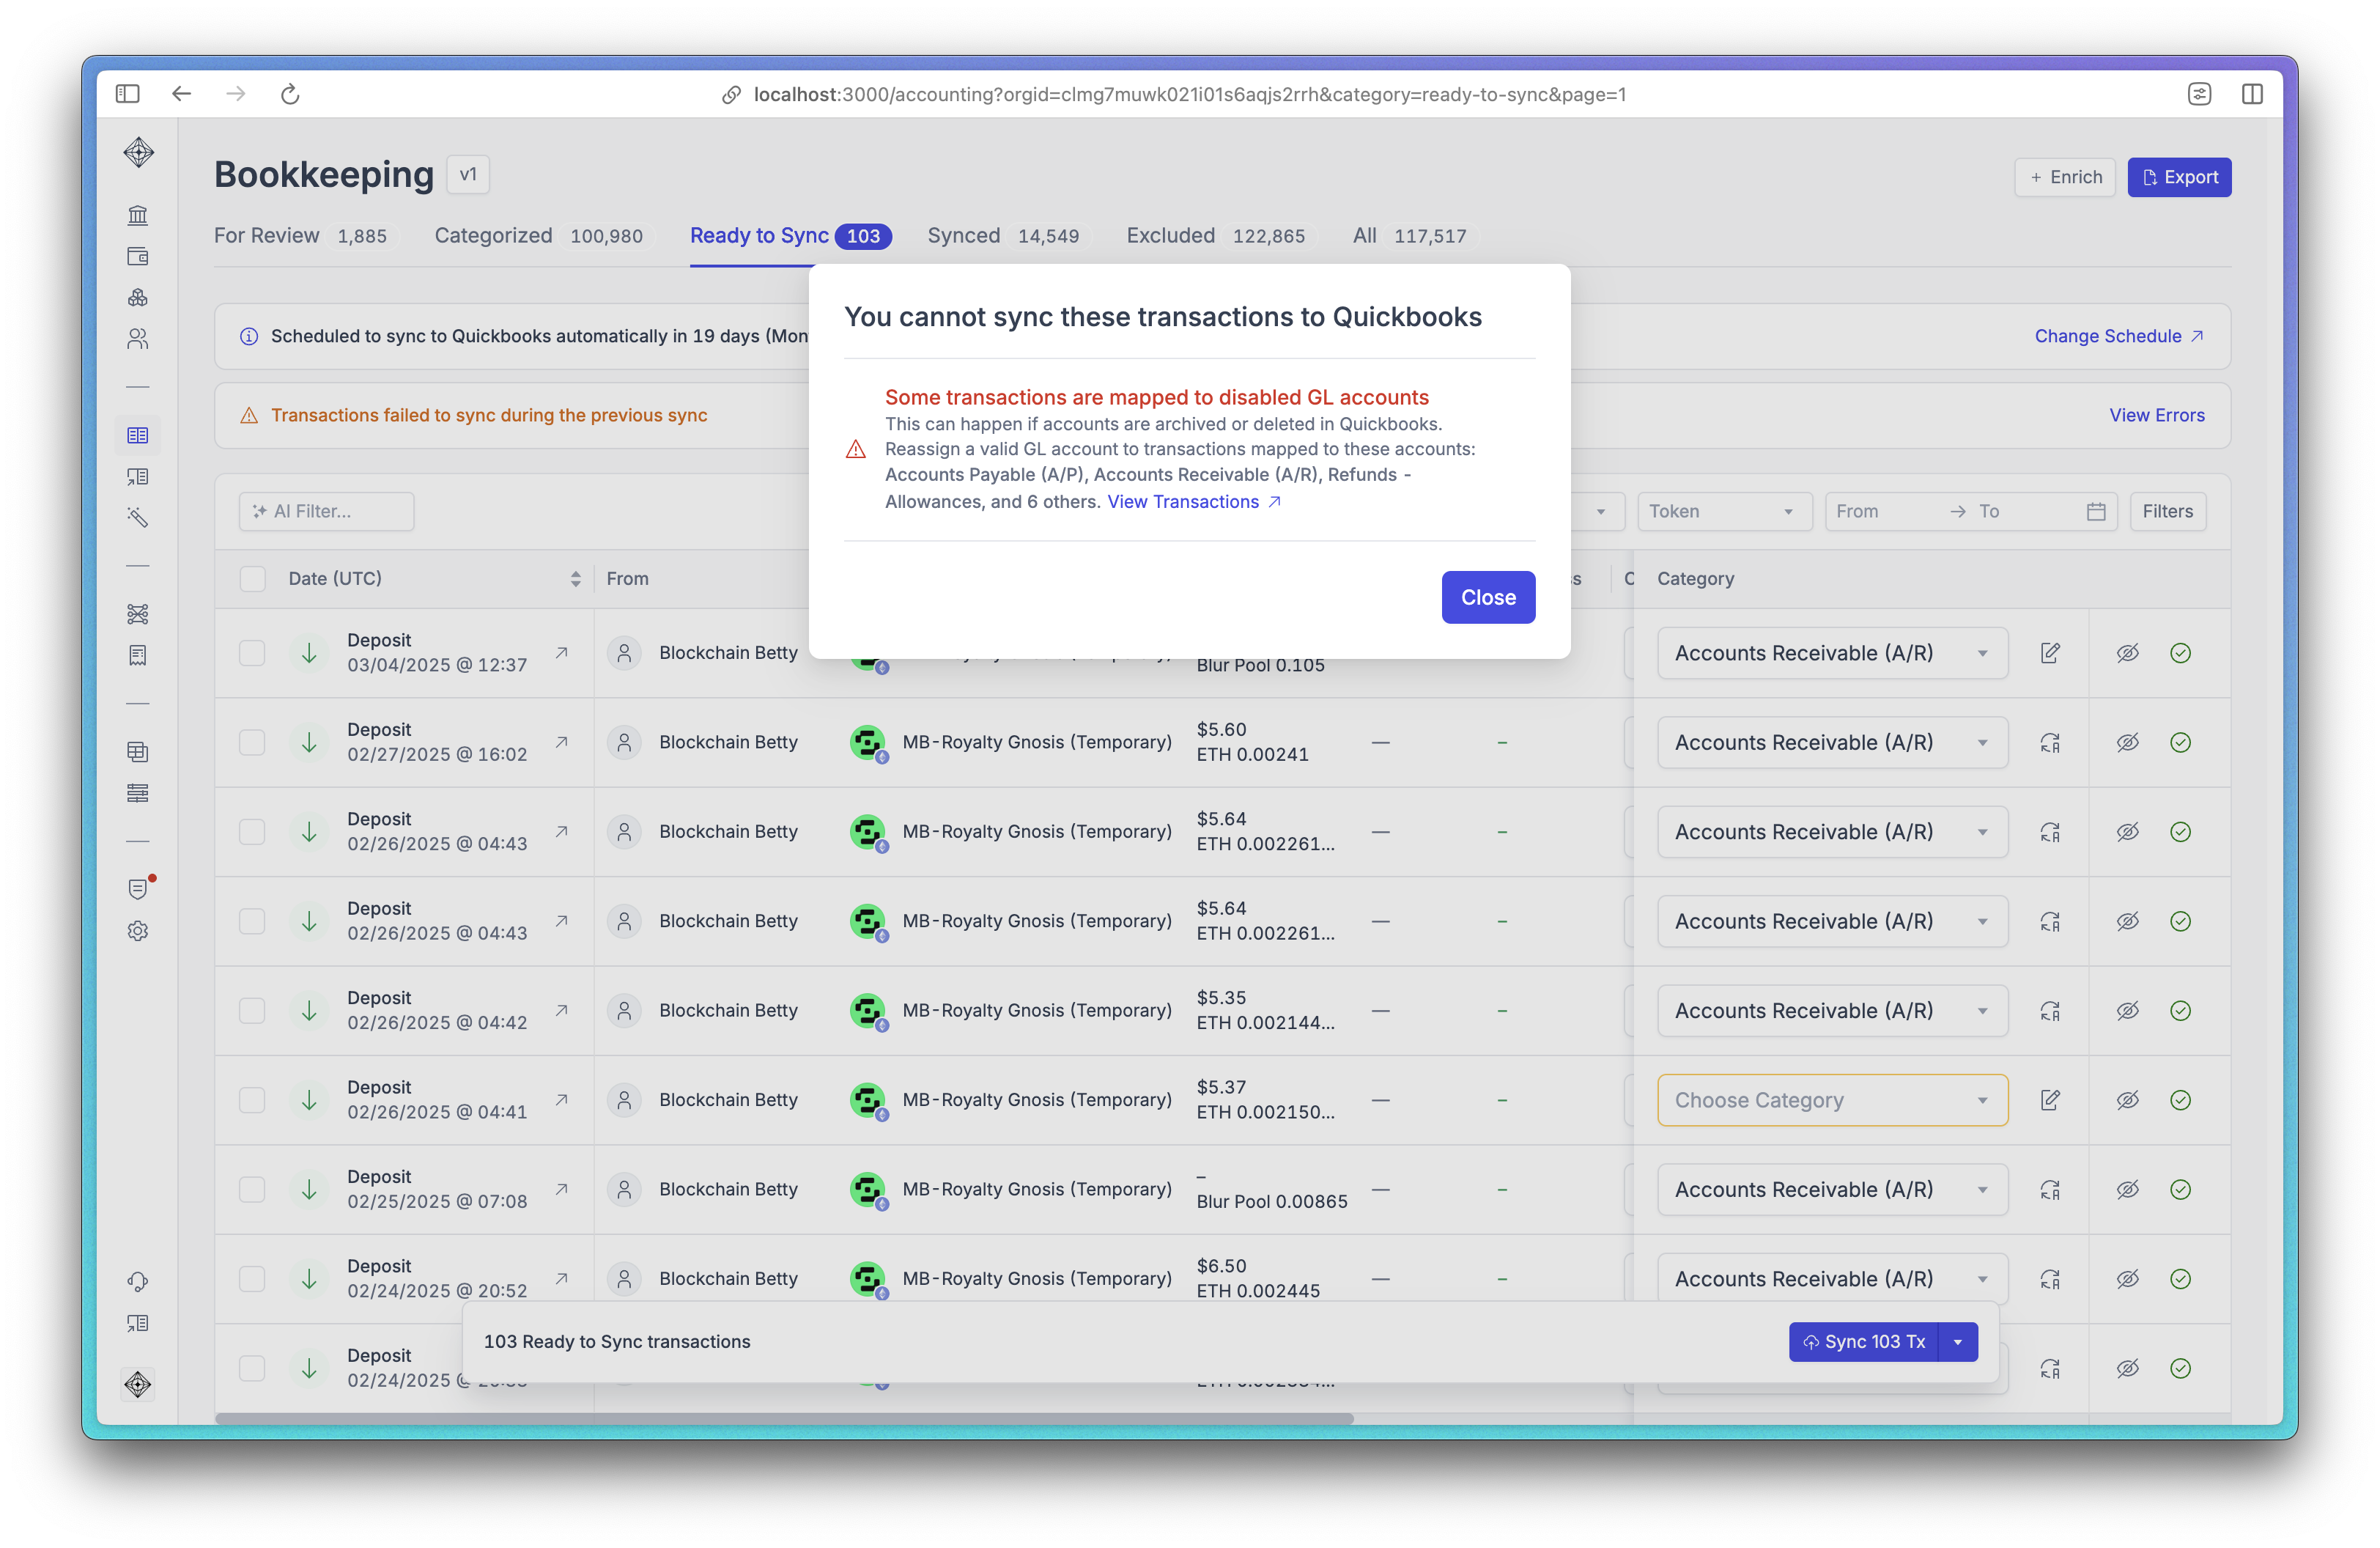Click the green approve checkmark on first row
Viewport: 2380px width, 1548px height.
(2180, 653)
